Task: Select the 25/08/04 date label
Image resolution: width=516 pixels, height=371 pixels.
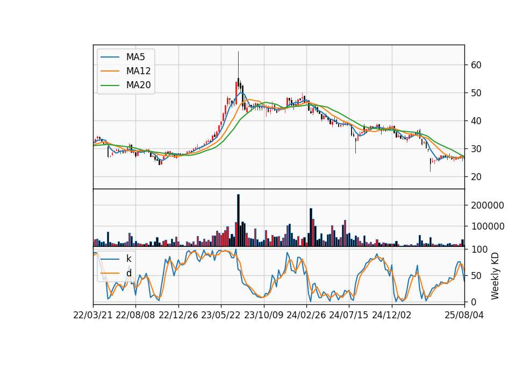Action: 464,315
